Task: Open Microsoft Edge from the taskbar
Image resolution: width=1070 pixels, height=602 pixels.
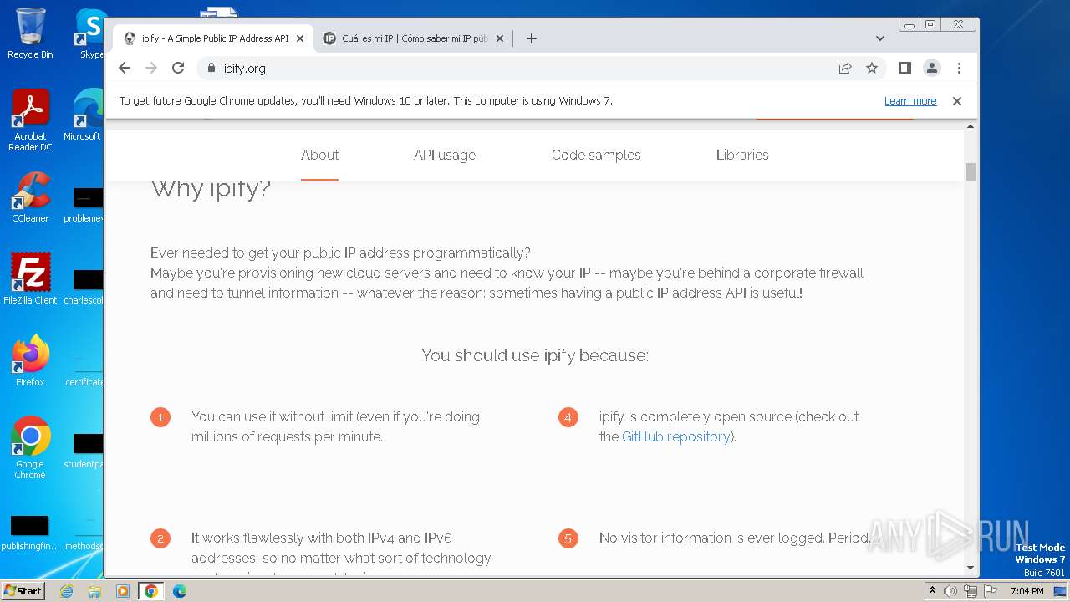Action: (x=180, y=591)
